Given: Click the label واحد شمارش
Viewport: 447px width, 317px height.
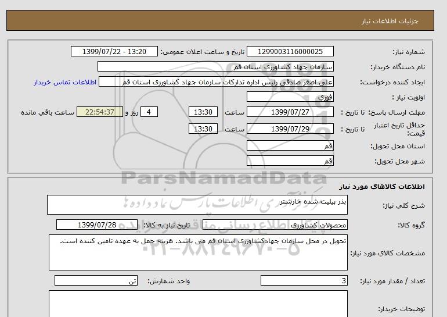Looking at the screenshot, I should (168, 282).
